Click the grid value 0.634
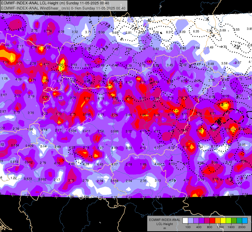The width and height of the screenshot is (252, 232). pos(73,131)
